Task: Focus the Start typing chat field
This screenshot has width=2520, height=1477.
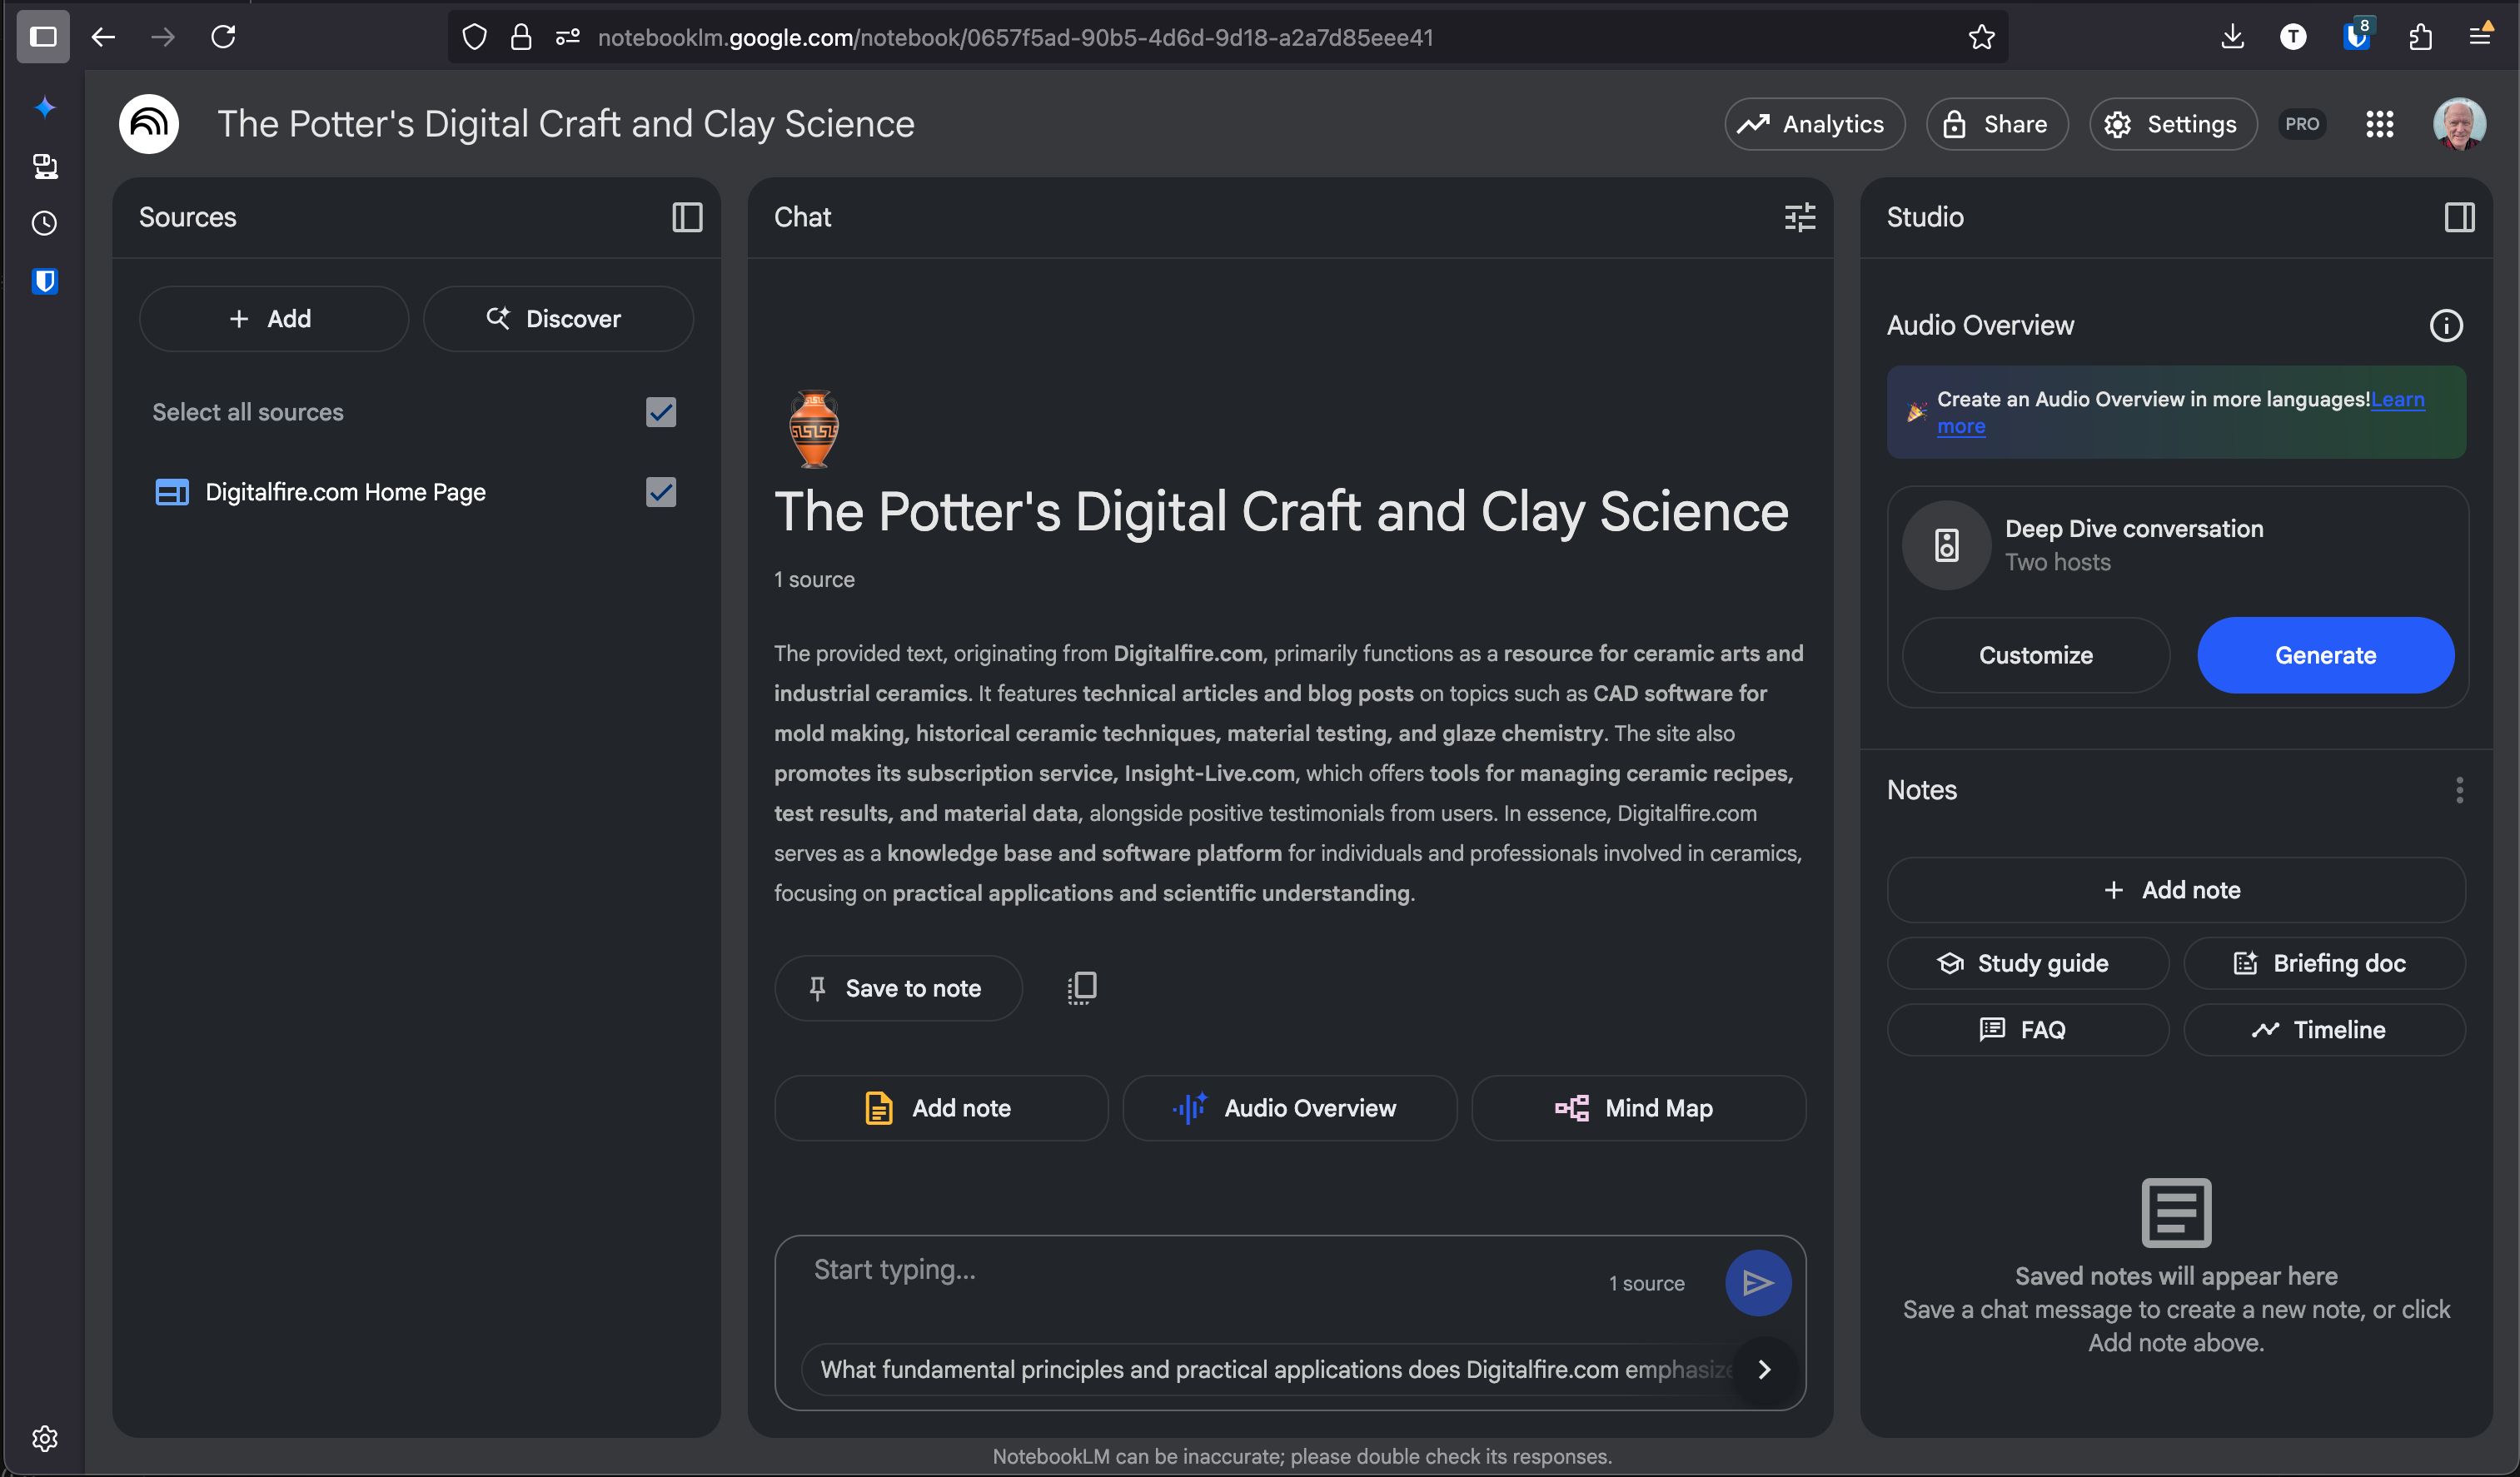Action: (1200, 1271)
